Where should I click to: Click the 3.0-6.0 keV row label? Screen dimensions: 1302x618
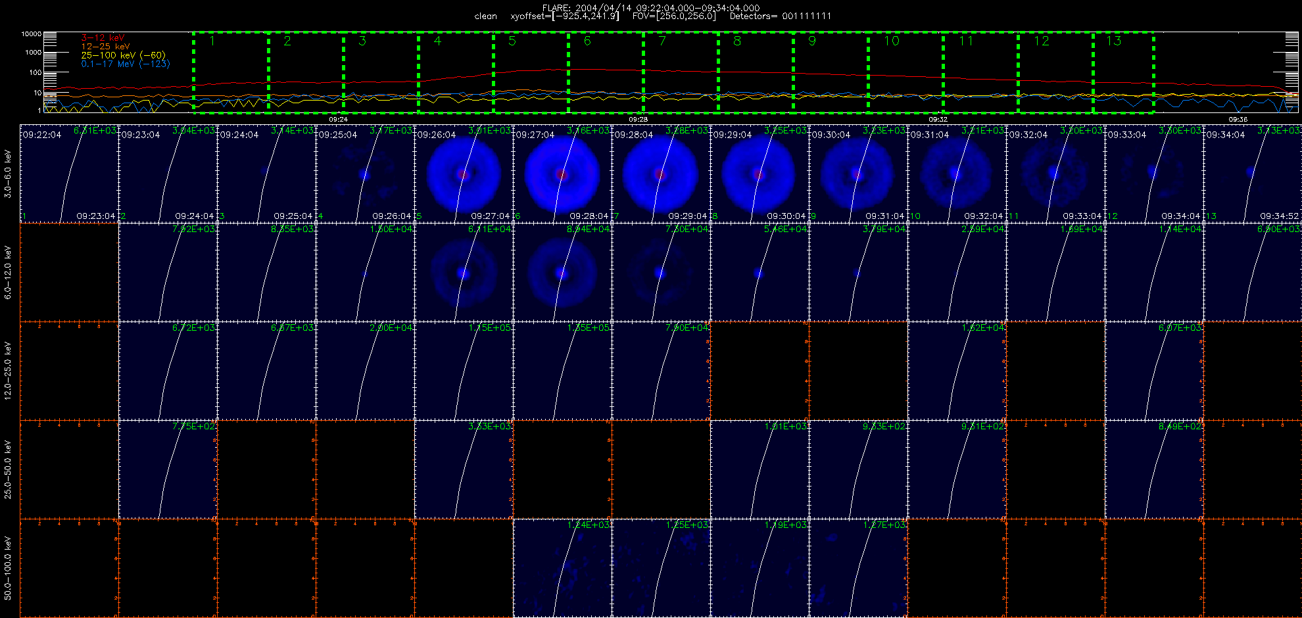pos(9,174)
